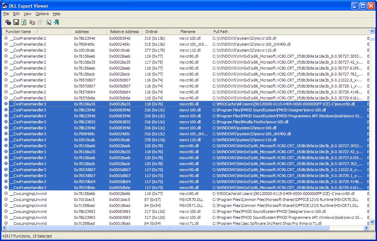Click the Exit door toolbar icon
377x241 pixels.
[x=56, y=22]
